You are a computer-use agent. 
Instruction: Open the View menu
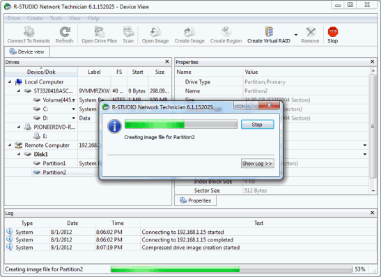[x=75, y=18]
